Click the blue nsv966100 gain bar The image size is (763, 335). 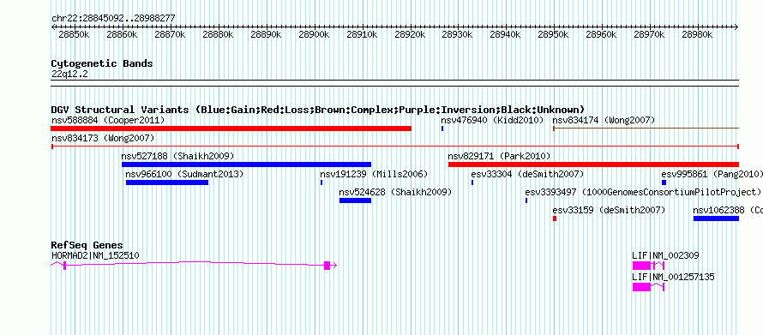click(x=167, y=182)
